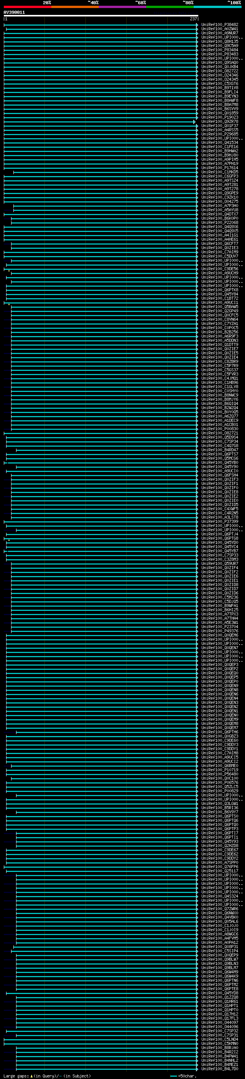Viewport: 245px width, 1079px height.
Task: Select the UniRef100_P37399 label
Action: [220, 522]
